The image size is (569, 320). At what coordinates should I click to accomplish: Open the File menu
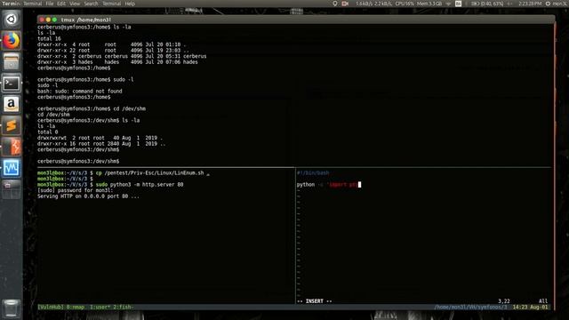[50, 4]
